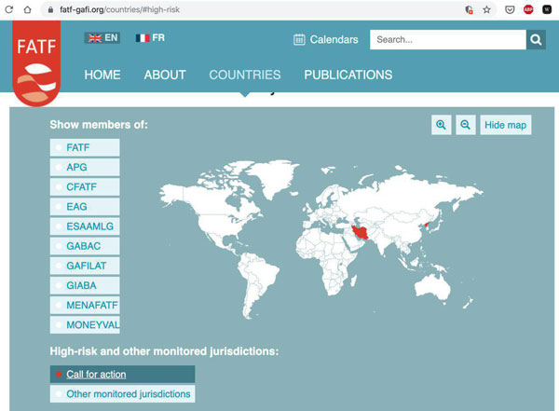559x411 pixels.
Task: Click the search magnifier button
Action: coord(536,39)
